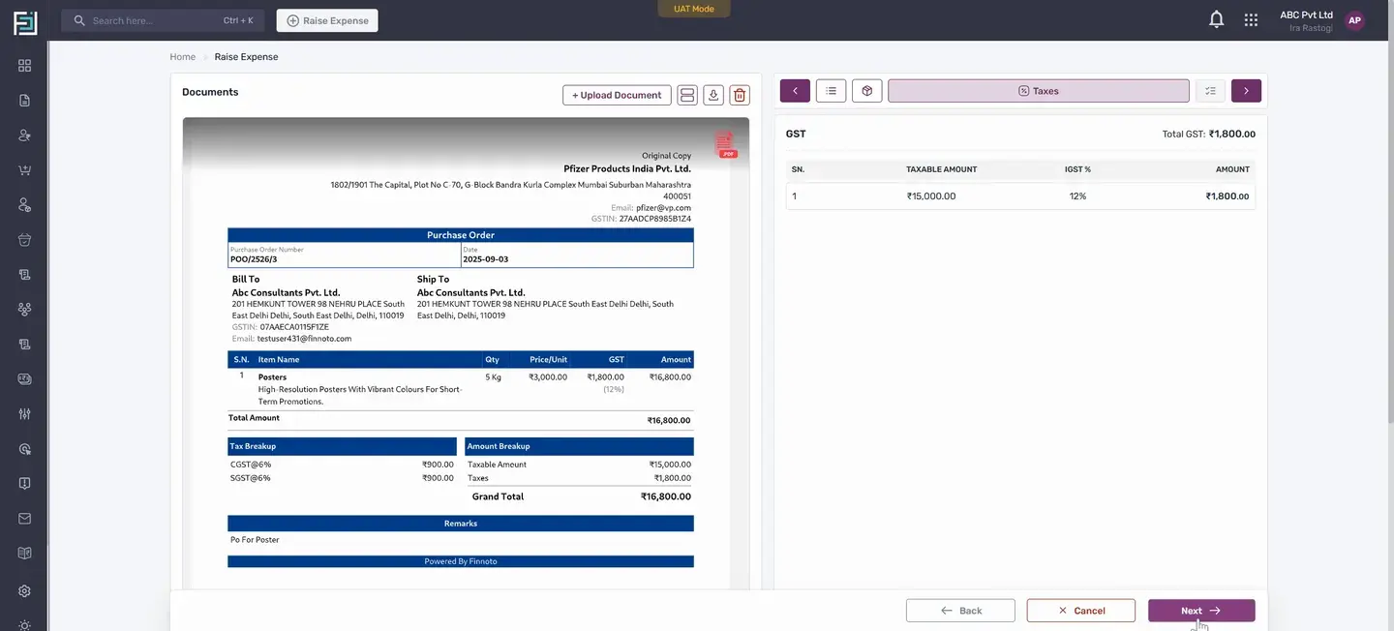This screenshot has height=631, width=1394.
Task: Click the purchase order document preview
Action: [x=466, y=353]
